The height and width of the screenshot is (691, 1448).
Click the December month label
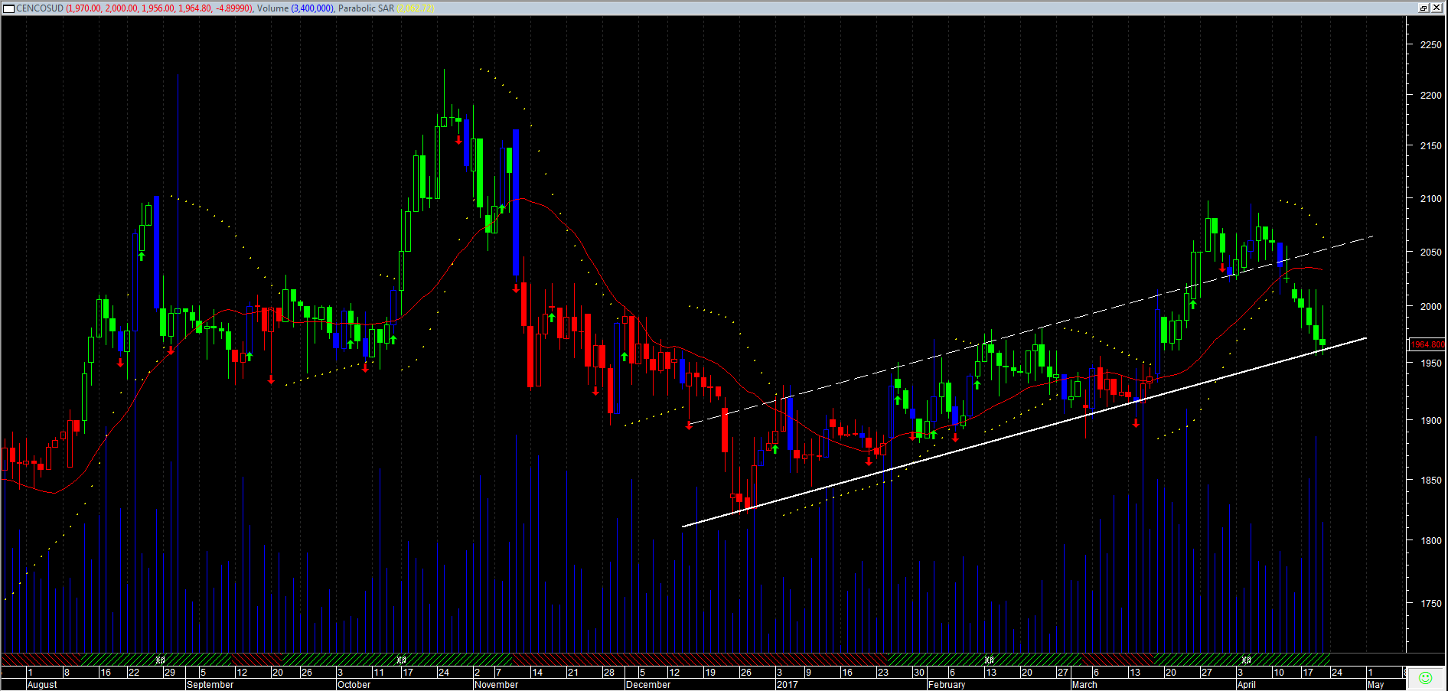(647, 685)
